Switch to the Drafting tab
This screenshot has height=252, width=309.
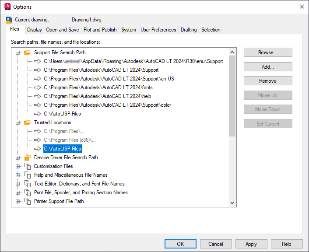pos(189,30)
